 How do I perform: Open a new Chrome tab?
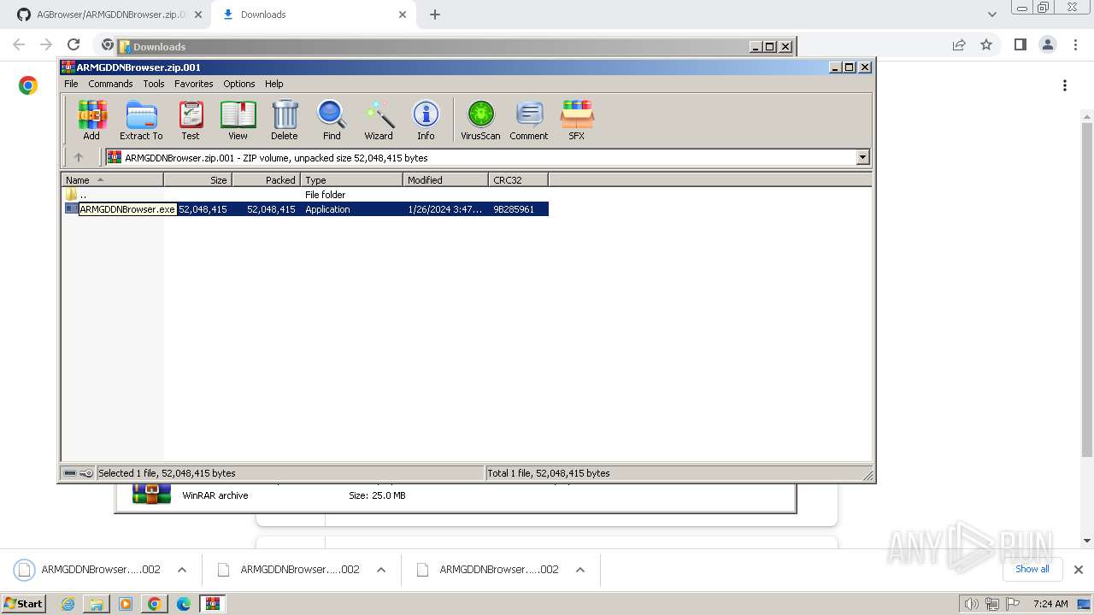[x=435, y=15]
